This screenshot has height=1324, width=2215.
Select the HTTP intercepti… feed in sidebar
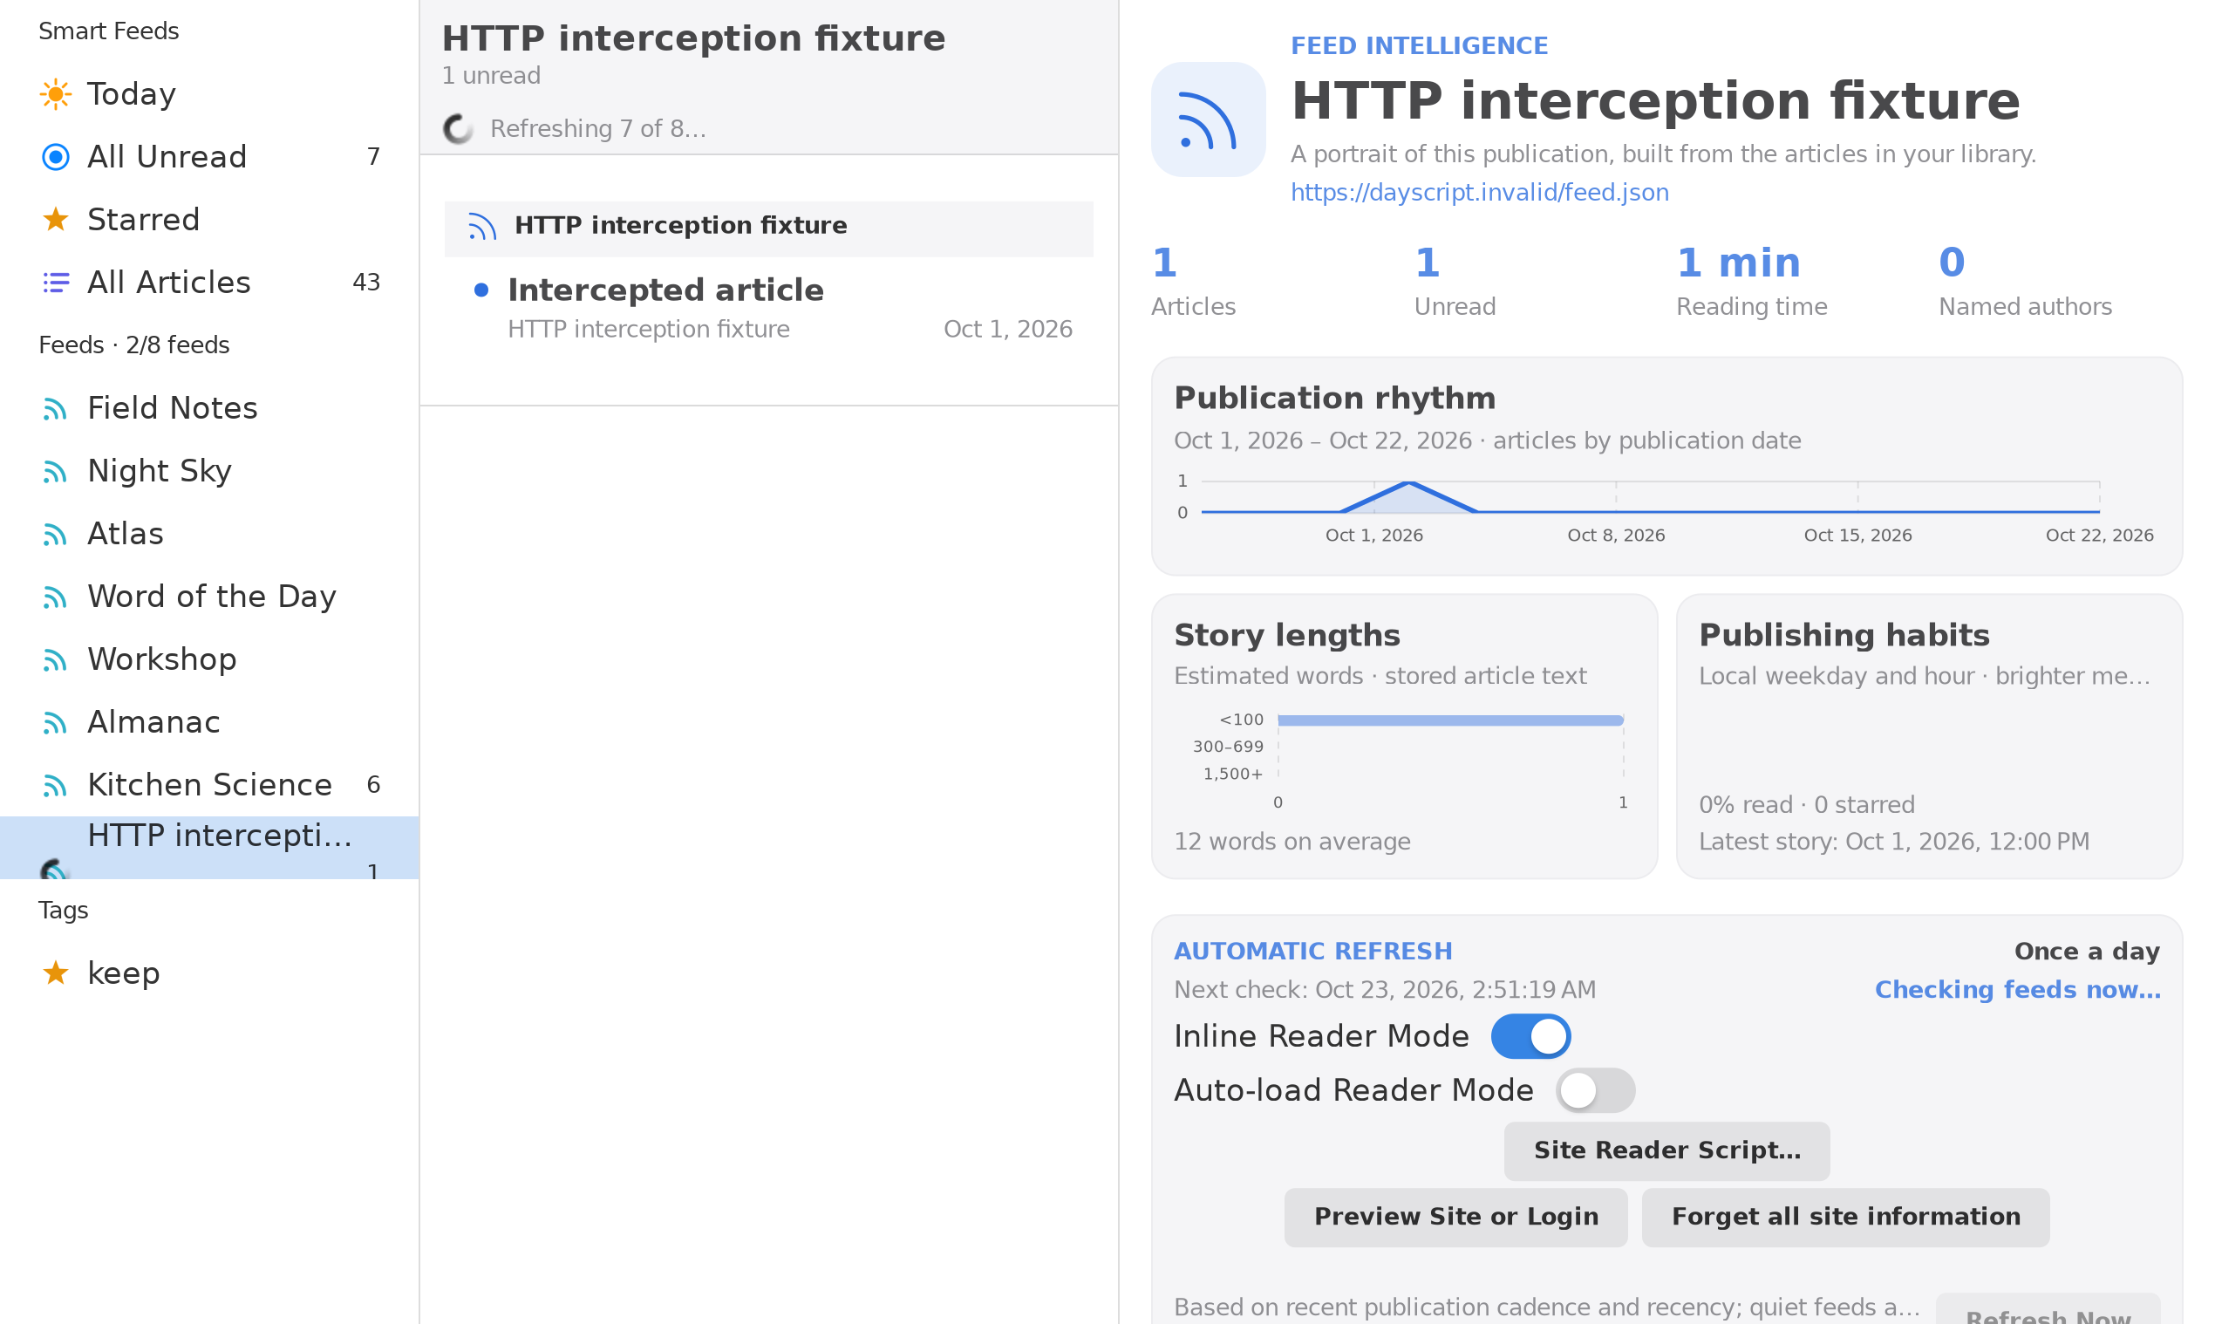[x=209, y=848]
